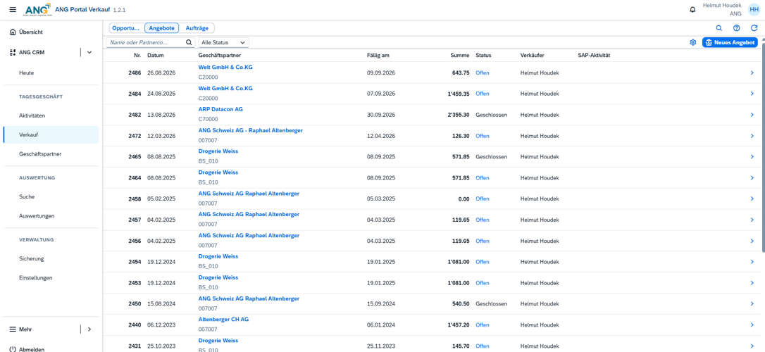
Task: Open the Alle Status dropdown
Action: [x=225, y=42]
